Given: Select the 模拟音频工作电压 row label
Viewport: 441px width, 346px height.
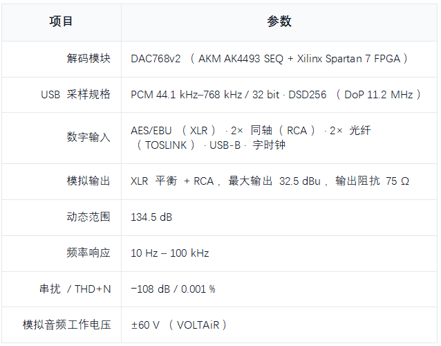Looking at the screenshot, I should (67, 325).
